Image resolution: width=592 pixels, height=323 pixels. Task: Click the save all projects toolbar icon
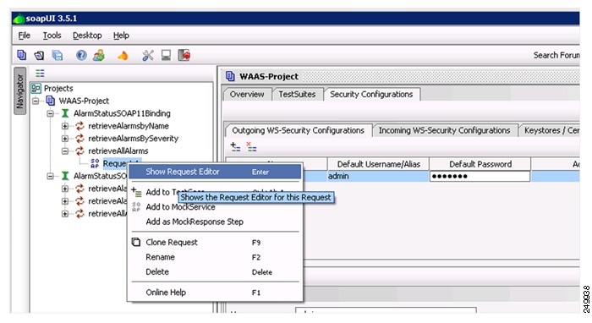coord(57,56)
